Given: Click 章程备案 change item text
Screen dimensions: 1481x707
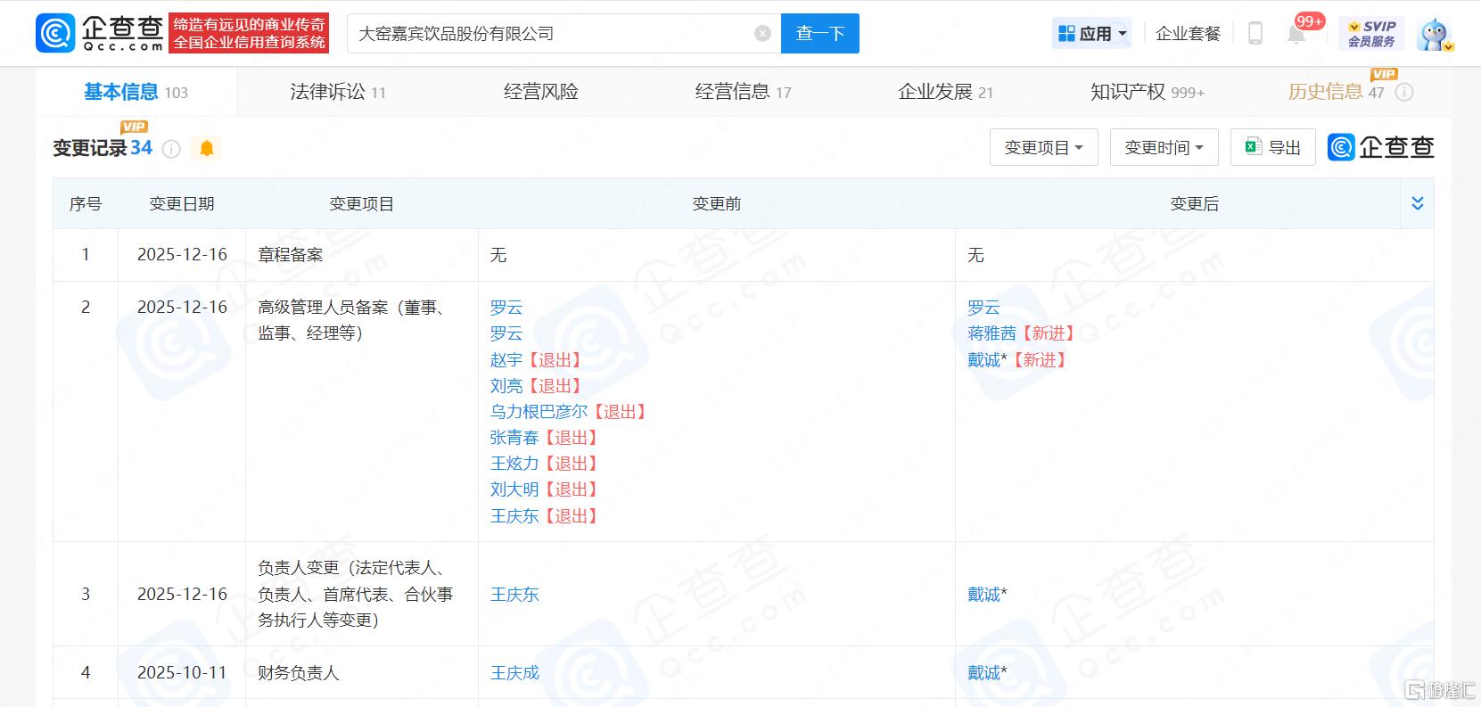Looking at the screenshot, I should click(x=291, y=255).
